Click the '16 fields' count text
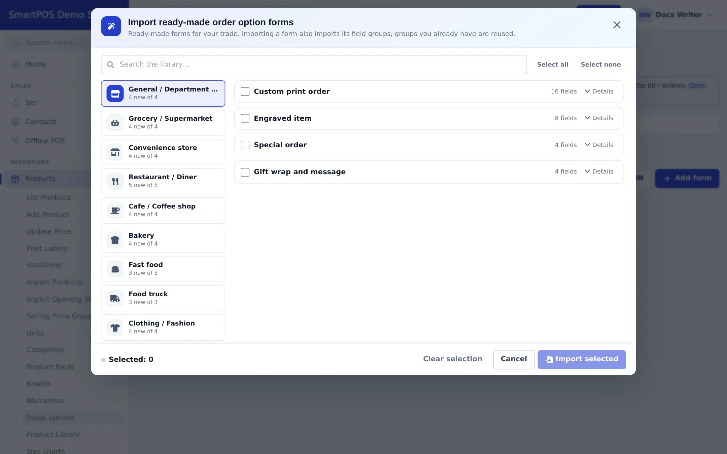The image size is (727, 454). click(564, 91)
